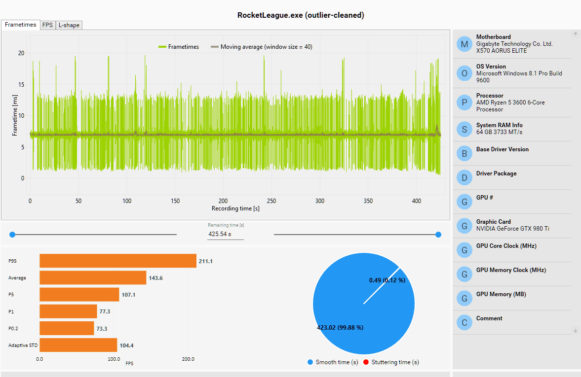Click the orange Average bar
The image size is (581, 377).
(x=93, y=278)
